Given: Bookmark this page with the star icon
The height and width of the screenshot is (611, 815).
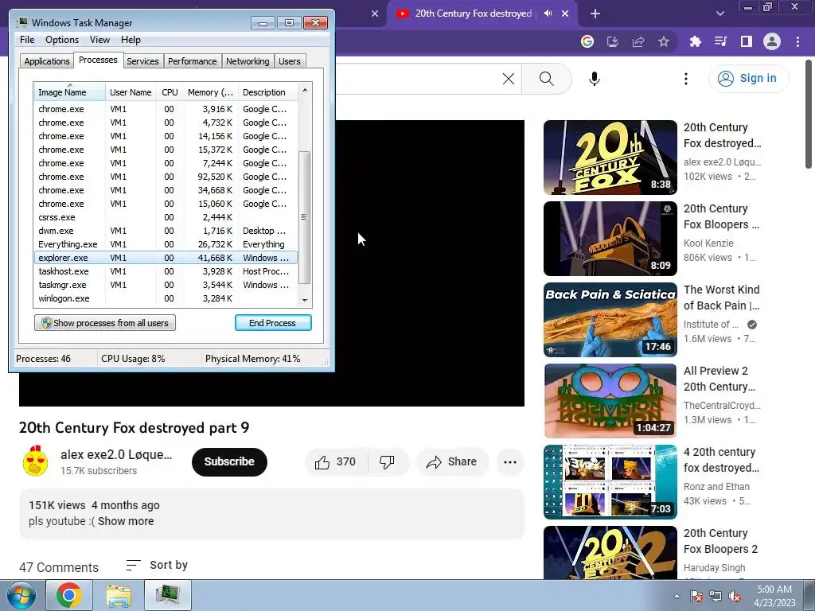Looking at the screenshot, I should point(664,41).
